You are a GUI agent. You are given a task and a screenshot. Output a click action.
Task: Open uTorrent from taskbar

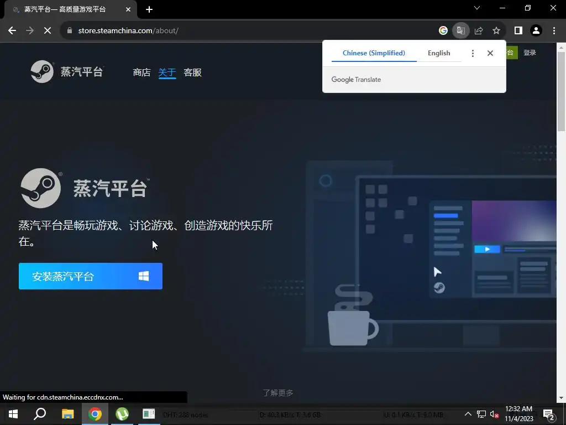coord(122,414)
